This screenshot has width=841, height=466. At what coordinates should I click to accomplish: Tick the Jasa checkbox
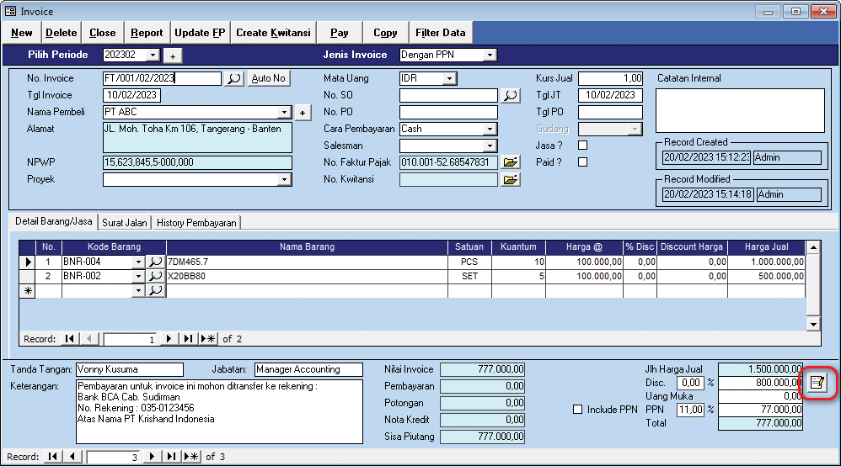(582, 146)
